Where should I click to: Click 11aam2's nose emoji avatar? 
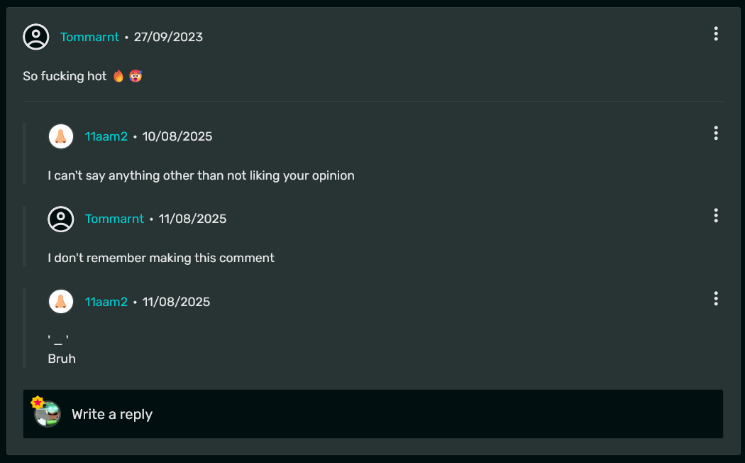pos(61,136)
